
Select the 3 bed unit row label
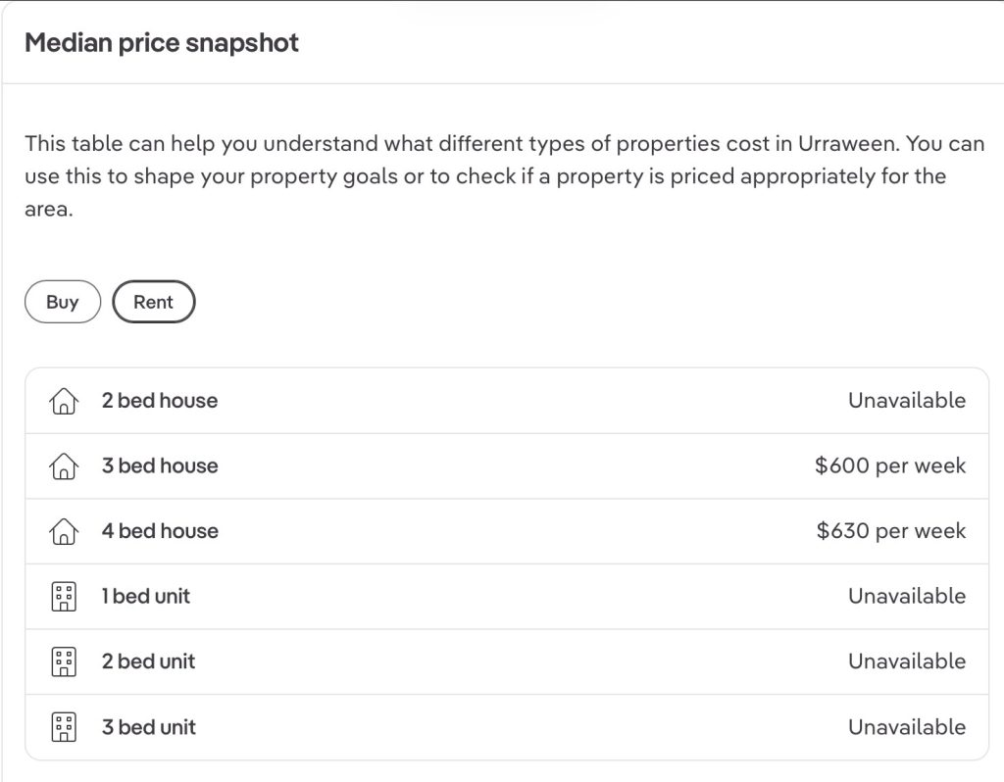(148, 727)
